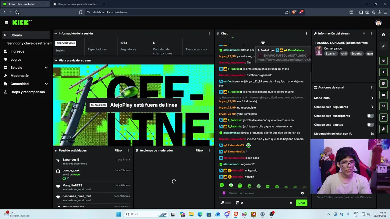Viewport: 390px width, 219px height.
Task: Click the Conversando category thumbnail
Action: point(319,51)
